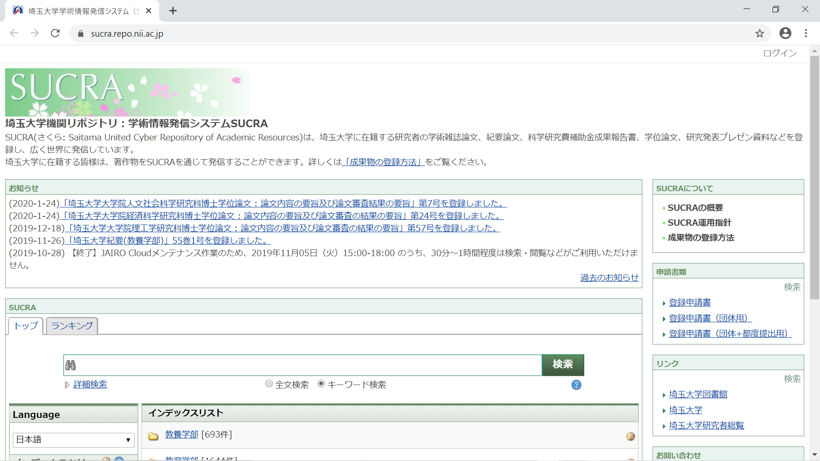Click the blue help question mark icon
Image resolution: width=820 pixels, height=461 pixels.
576,385
